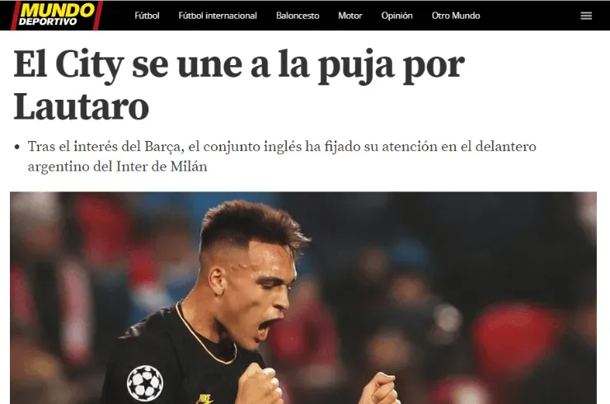Viewport: 610px width, 404px height.
Task: Click the headline about City and Lautaro
Action: (x=239, y=85)
